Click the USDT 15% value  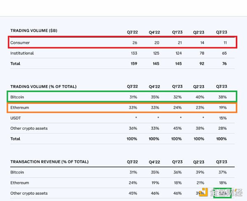[223, 118]
